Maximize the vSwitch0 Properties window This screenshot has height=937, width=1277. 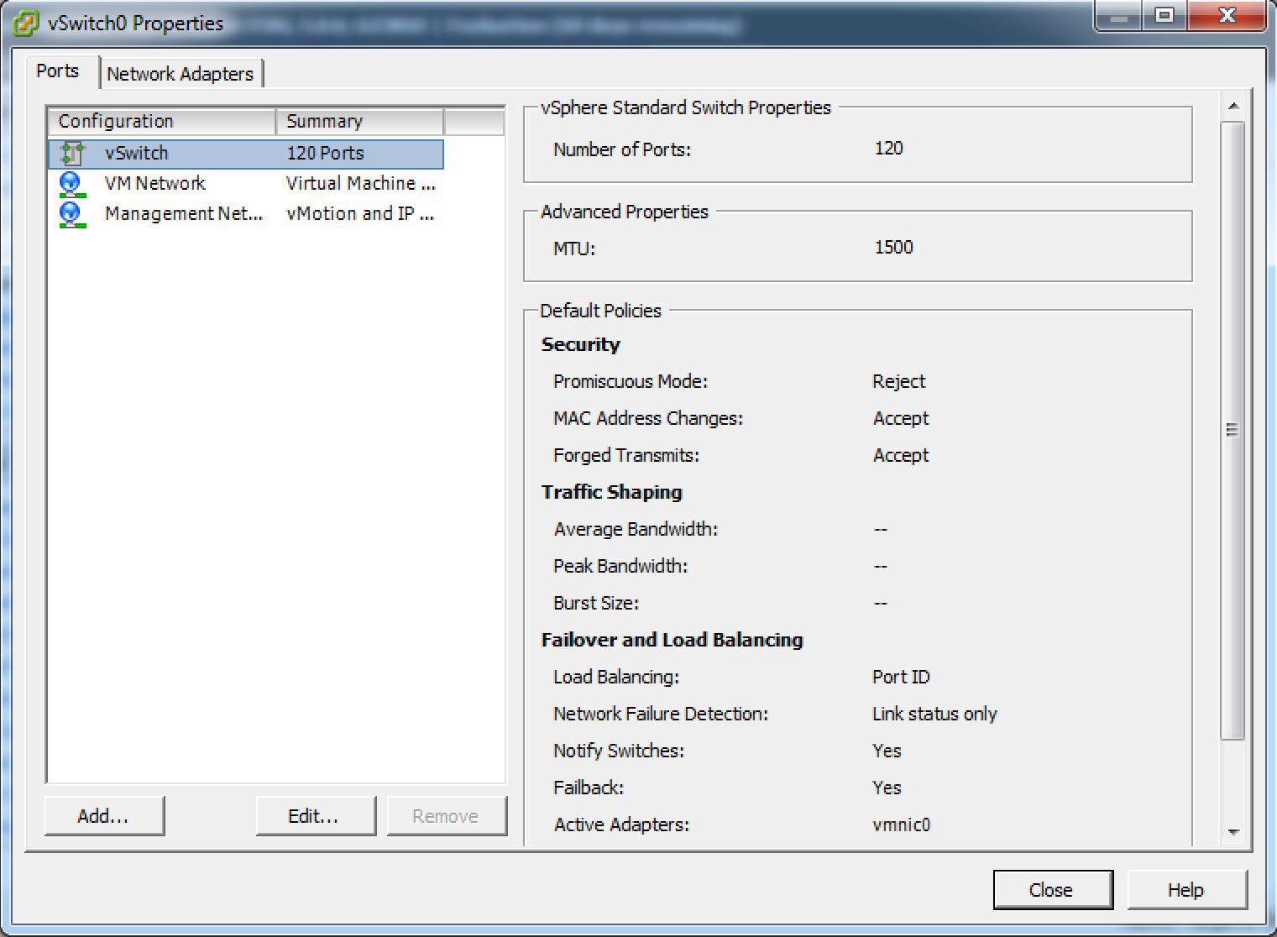pyautogui.click(x=1164, y=15)
